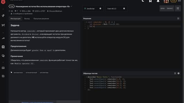Open help for sample tests
Viewport: 184px width, 103px height.
tap(179, 73)
